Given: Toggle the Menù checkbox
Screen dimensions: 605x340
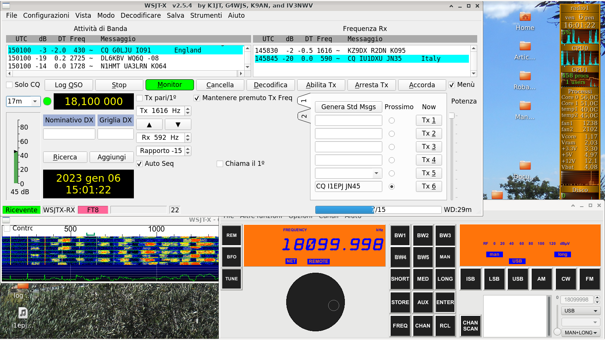Looking at the screenshot, I should 451,85.
